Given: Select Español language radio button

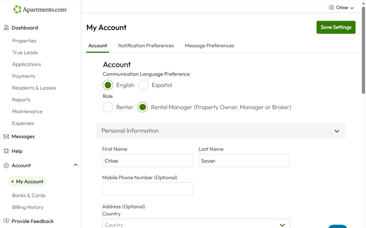Looking at the screenshot, I should [143, 85].
